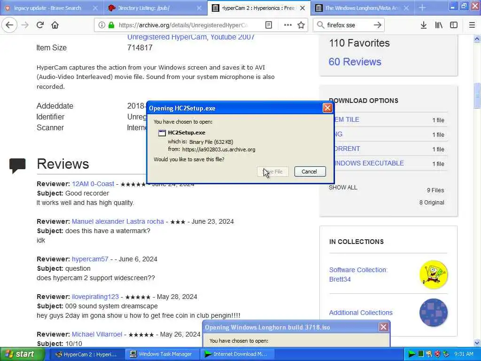Close the Opening HC2Setup.exe dialog

327,108
